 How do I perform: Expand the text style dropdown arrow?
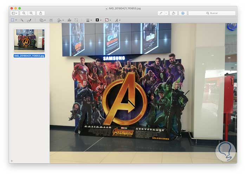(120, 20)
